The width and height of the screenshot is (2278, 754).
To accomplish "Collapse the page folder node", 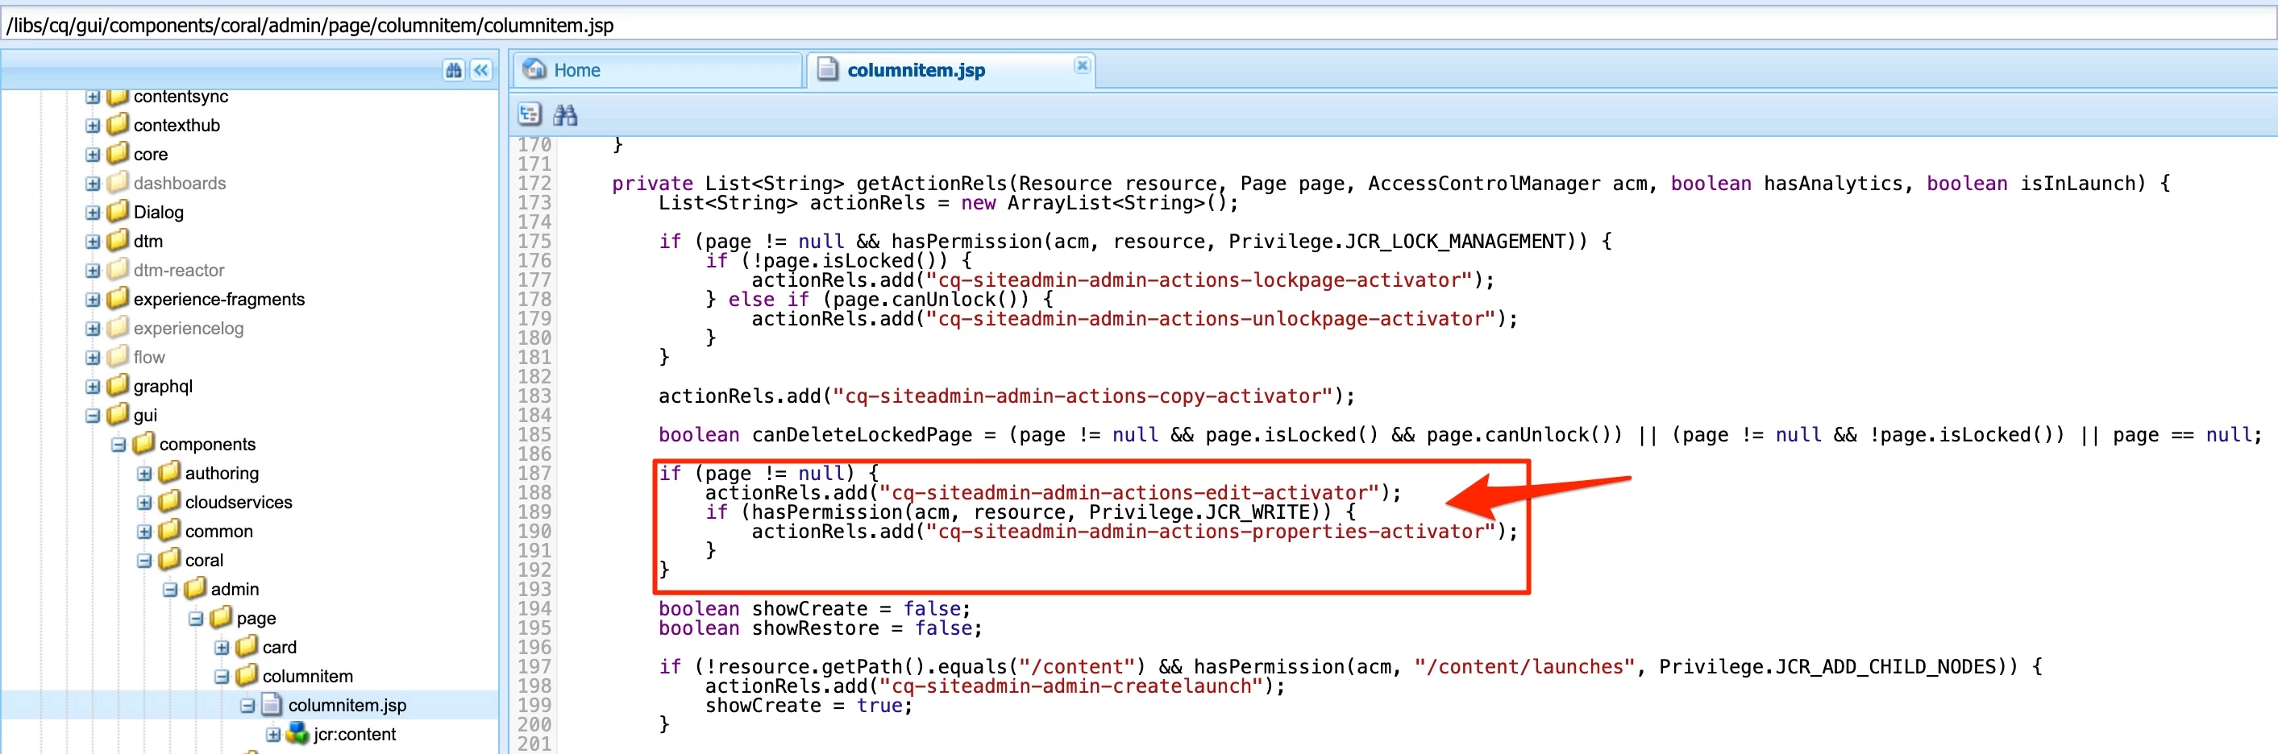I will (195, 619).
